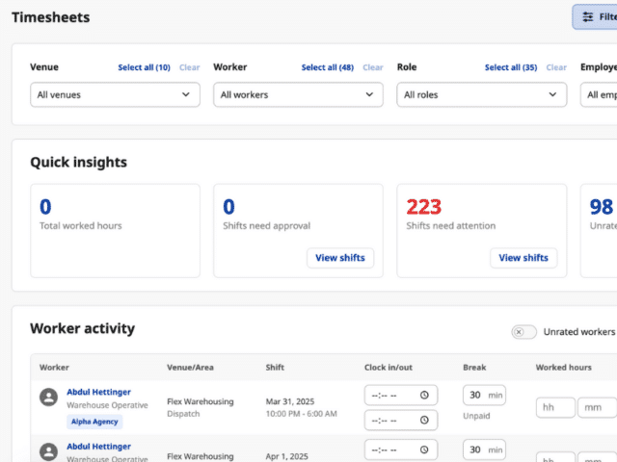Click clock-in time field for Apr 1 shift
This screenshot has height=462, width=617.
pos(401,449)
